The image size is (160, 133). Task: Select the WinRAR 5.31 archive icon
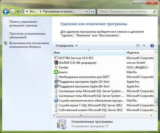(x=56, y=63)
